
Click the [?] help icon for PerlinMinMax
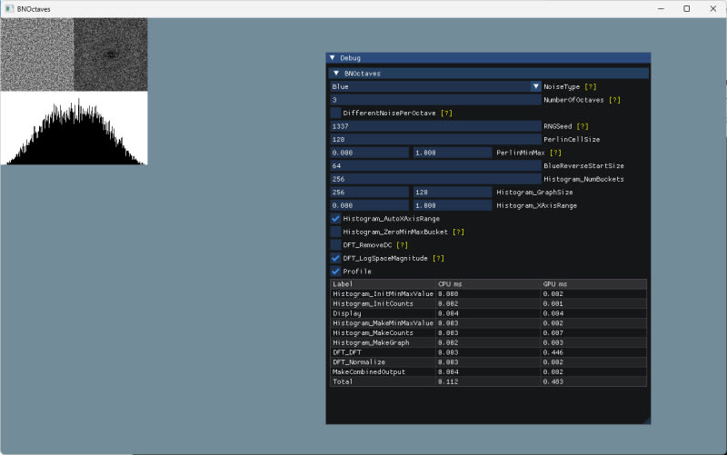555,153
